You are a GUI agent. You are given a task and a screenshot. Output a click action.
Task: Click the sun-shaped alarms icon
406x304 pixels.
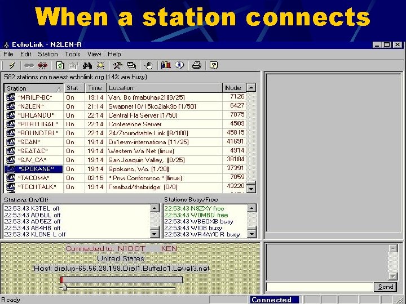100,65
